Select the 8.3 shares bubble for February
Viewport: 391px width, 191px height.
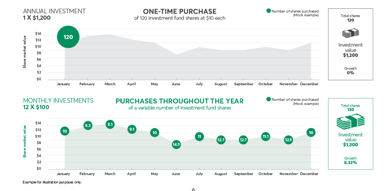point(88,125)
